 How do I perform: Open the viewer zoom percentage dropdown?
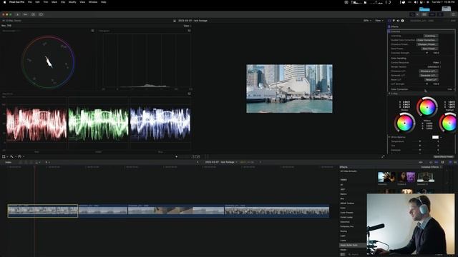coord(367,21)
